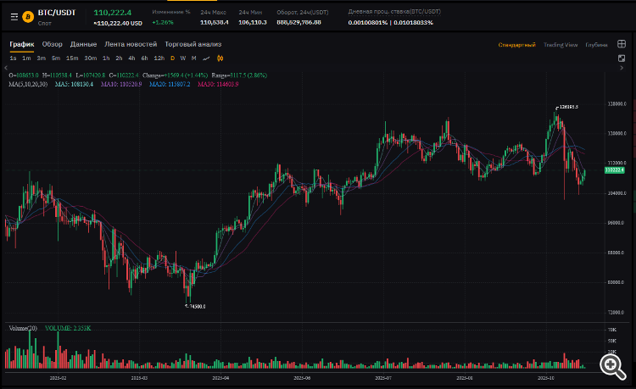The height and width of the screenshot is (389, 636).
Task: Click the daily interest rate values
Action: 391,22
